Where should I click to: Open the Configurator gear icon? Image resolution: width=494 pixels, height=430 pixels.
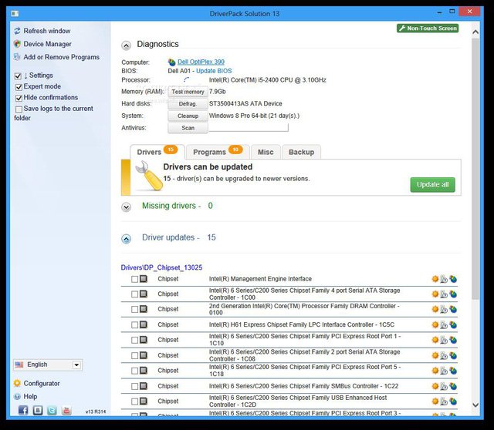coord(18,383)
